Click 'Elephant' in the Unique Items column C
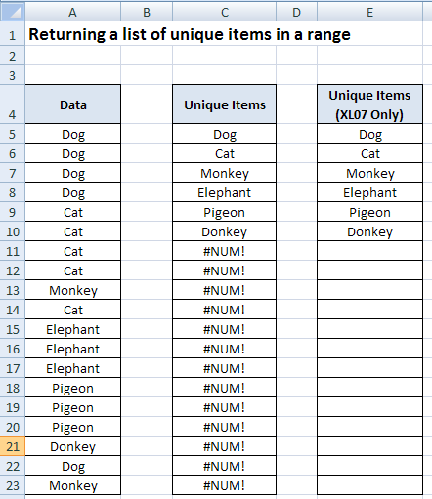The width and height of the screenshot is (432, 499). (x=225, y=192)
